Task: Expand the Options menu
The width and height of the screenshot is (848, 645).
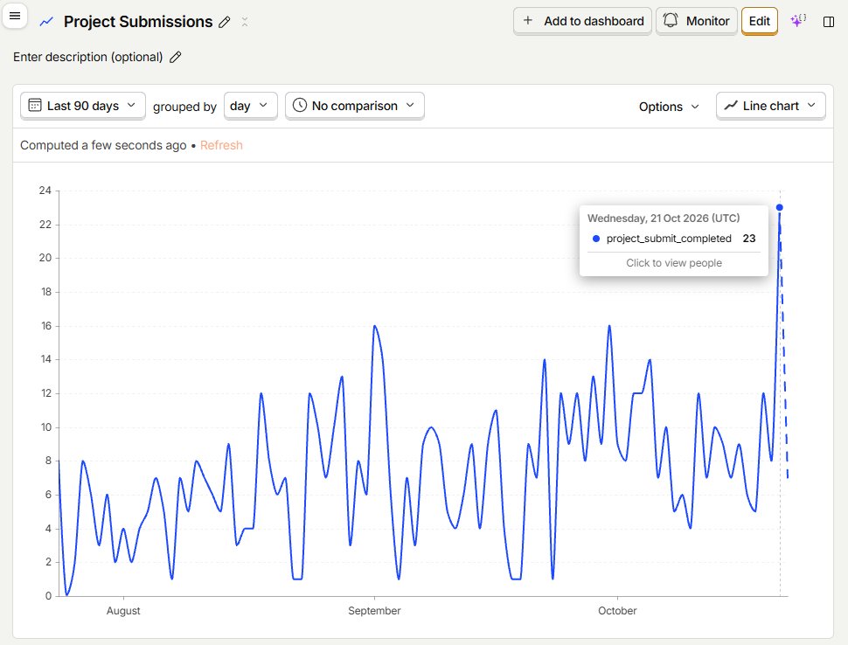Action: click(x=669, y=107)
